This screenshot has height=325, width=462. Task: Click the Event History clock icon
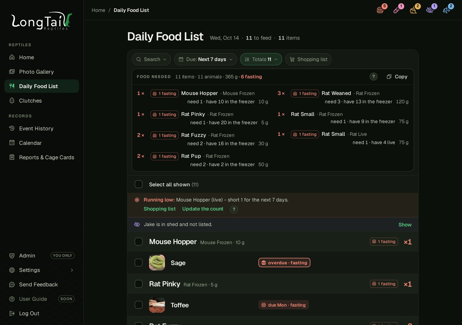tap(12, 128)
